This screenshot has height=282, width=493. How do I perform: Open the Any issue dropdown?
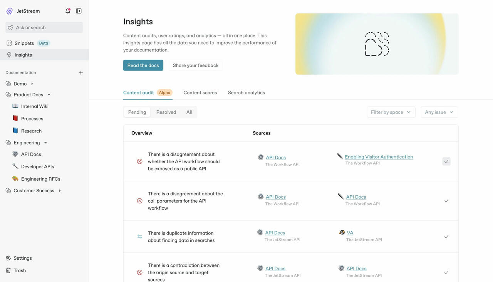click(439, 112)
